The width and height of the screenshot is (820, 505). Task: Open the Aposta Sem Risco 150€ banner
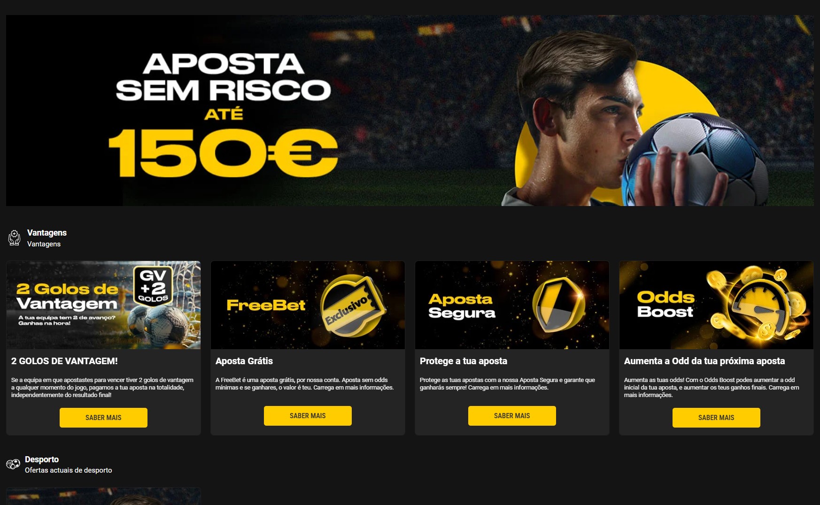(x=410, y=110)
